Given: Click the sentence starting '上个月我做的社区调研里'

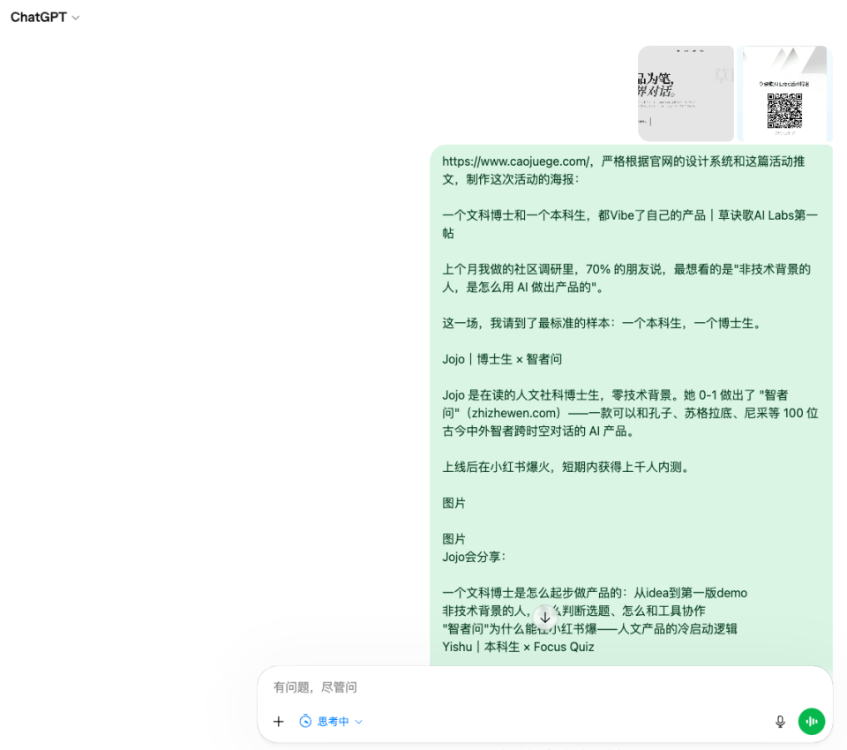Looking at the screenshot, I should pyautogui.click(x=626, y=278).
